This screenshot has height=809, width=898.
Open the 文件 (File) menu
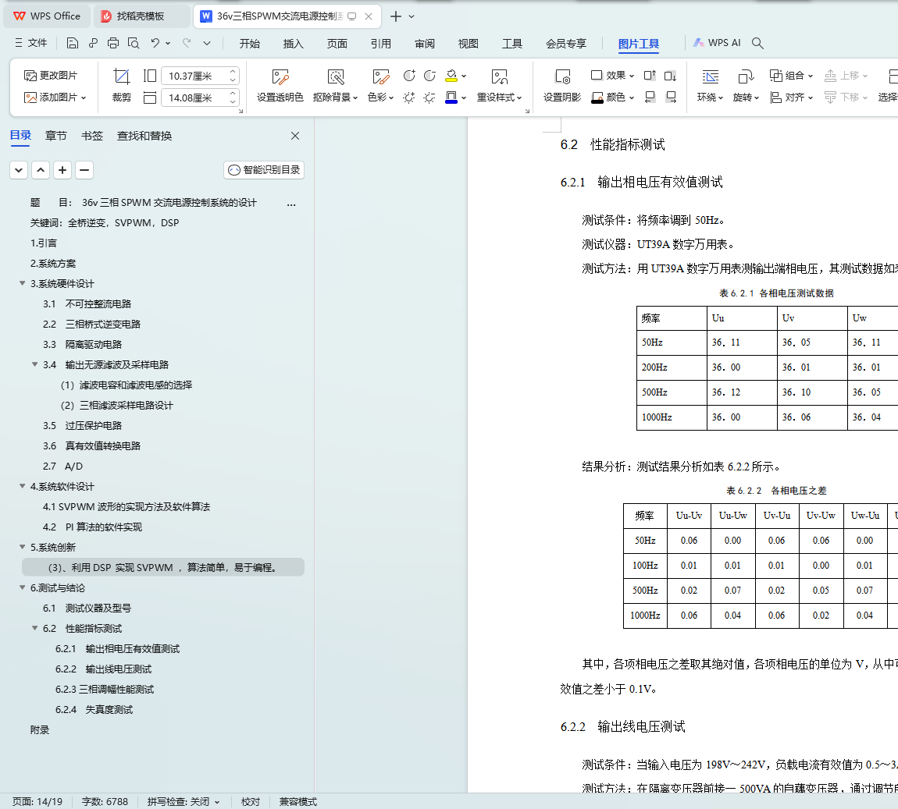[x=31, y=43]
